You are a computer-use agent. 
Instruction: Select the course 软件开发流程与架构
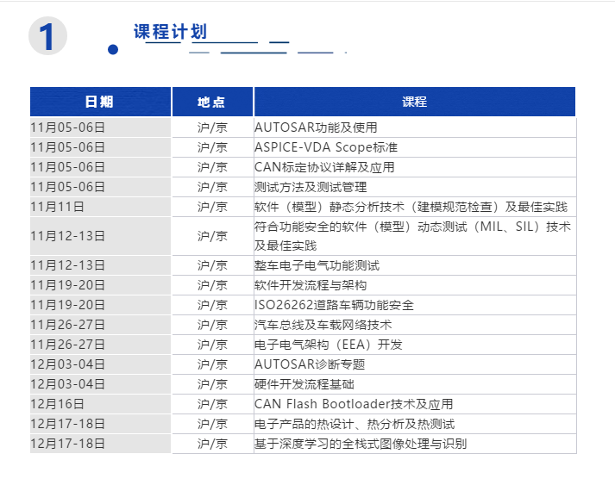click(311, 285)
